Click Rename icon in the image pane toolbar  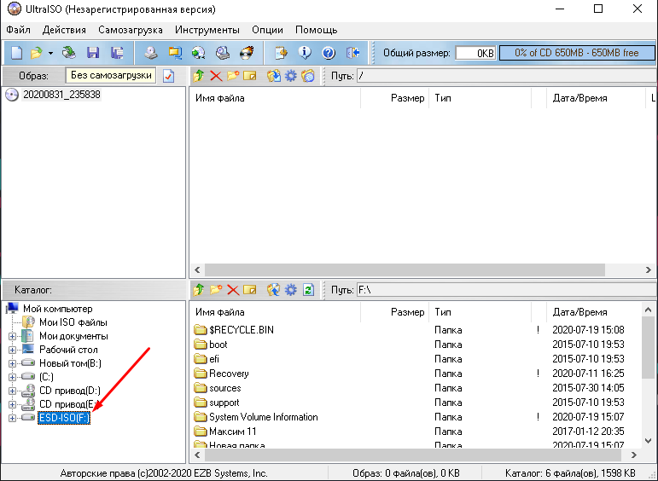click(250, 76)
